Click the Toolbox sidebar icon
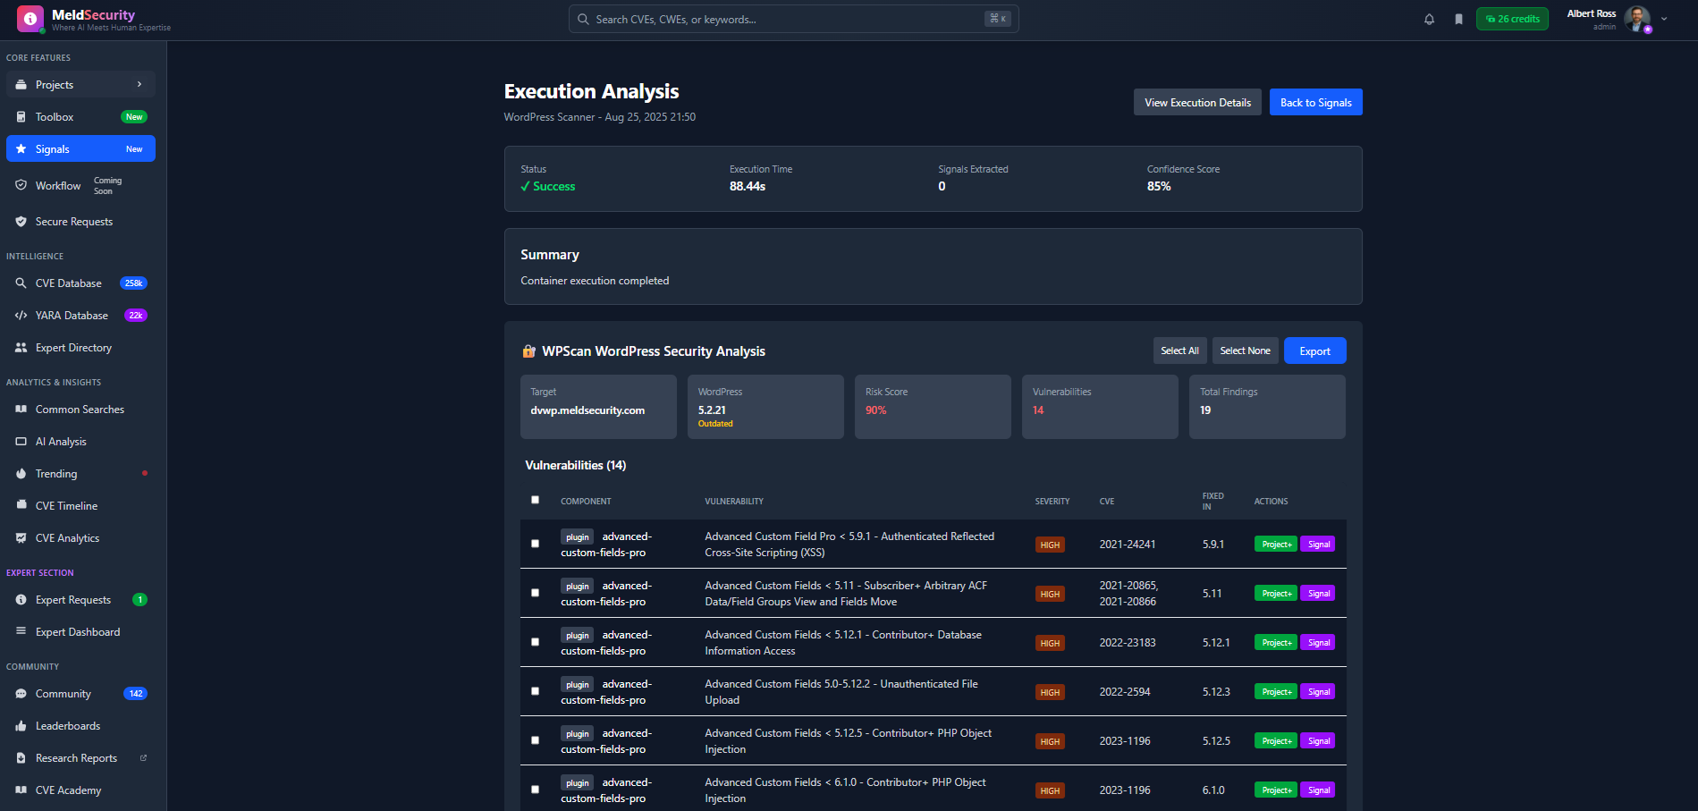 (21, 117)
